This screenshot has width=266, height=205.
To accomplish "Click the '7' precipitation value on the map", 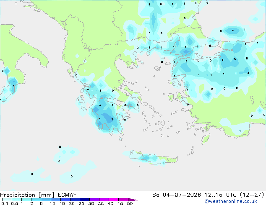I will pos(112,119).
